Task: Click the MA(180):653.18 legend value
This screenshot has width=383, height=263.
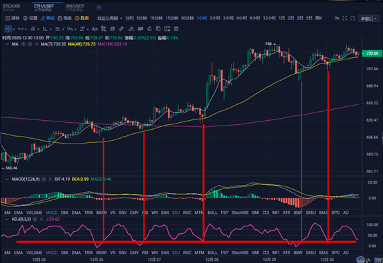Action: click(x=113, y=44)
